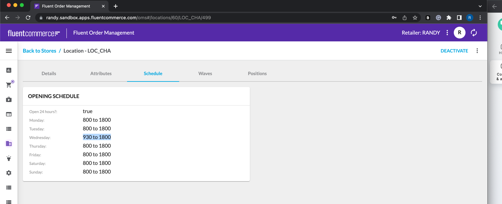Expand more actions menu beside DEACTIVATE
This screenshot has height=204, width=502.
pyautogui.click(x=477, y=51)
